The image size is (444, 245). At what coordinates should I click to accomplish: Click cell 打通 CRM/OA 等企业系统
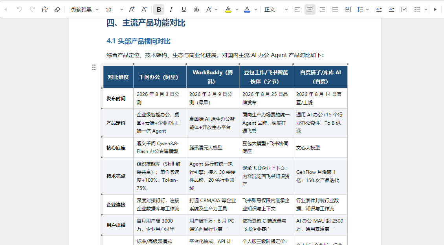click(212, 204)
